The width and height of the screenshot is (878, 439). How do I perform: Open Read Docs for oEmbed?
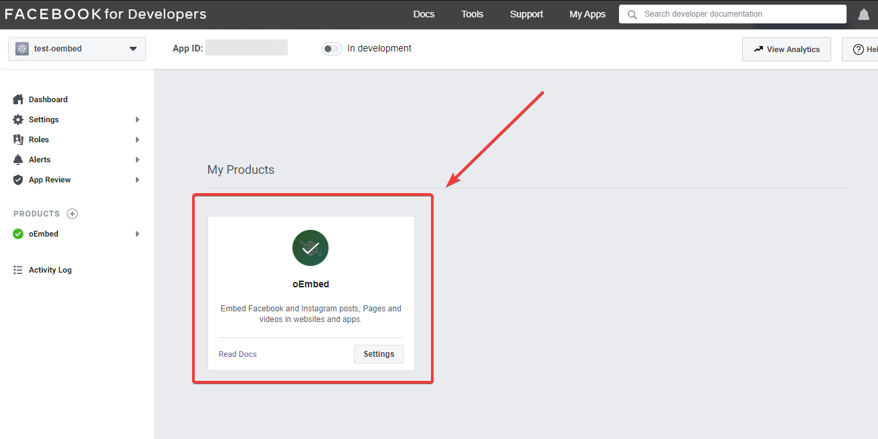pos(238,353)
